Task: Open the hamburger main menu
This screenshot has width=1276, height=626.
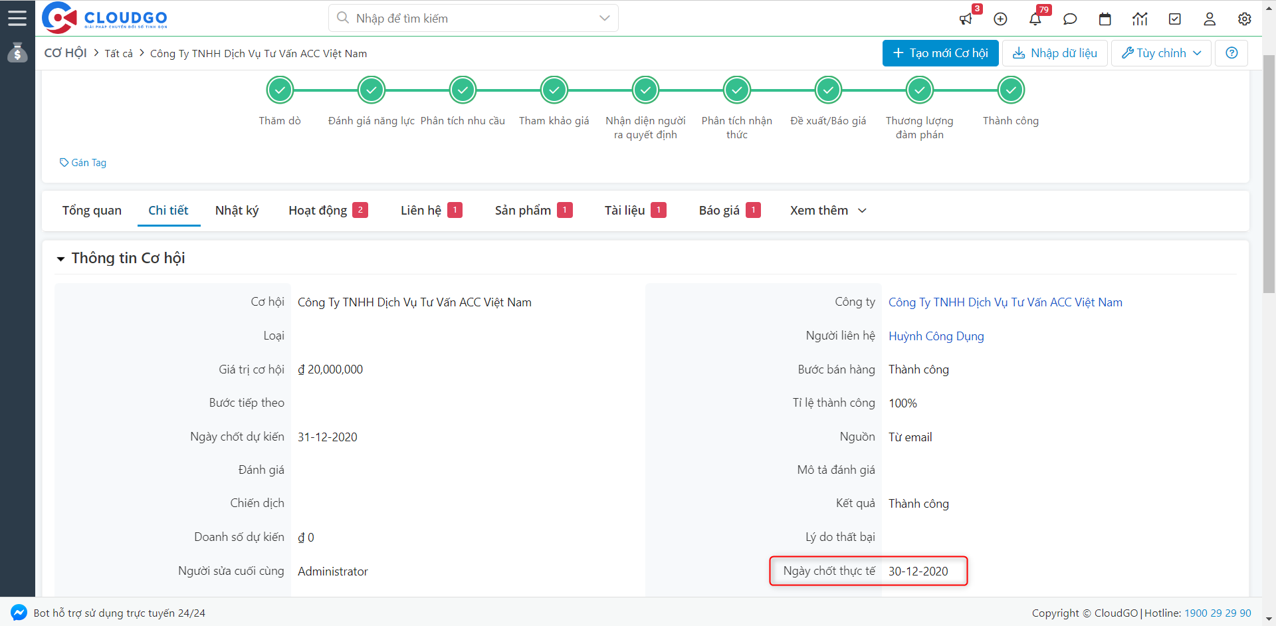Action: click(x=17, y=18)
